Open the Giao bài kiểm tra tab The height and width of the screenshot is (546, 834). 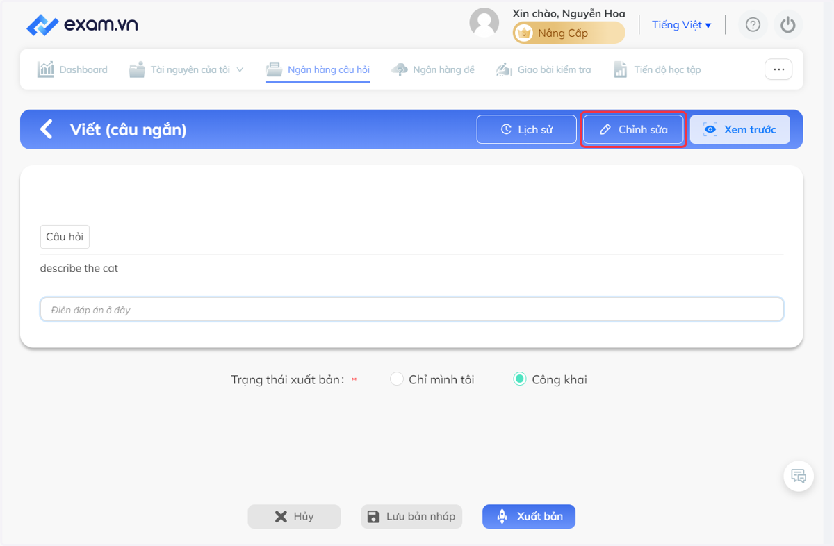(x=543, y=69)
